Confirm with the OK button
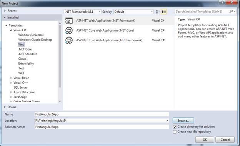Screen dimensions: 240x146 [205, 139]
